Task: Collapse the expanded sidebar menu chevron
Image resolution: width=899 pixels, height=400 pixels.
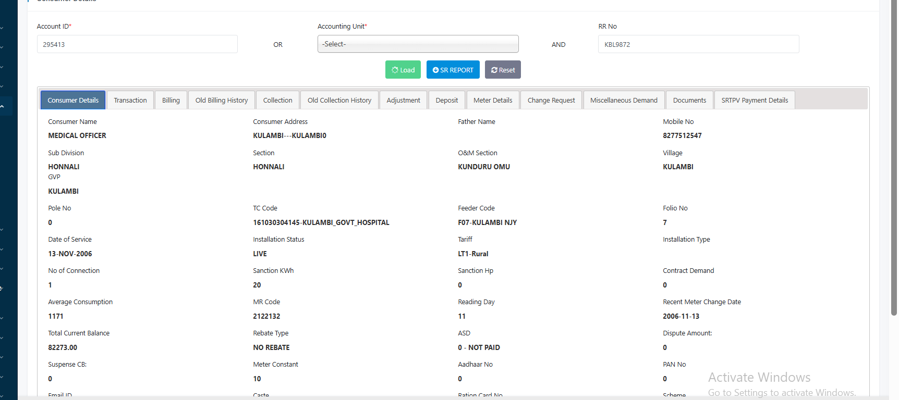Action: pyautogui.click(x=3, y=106)
